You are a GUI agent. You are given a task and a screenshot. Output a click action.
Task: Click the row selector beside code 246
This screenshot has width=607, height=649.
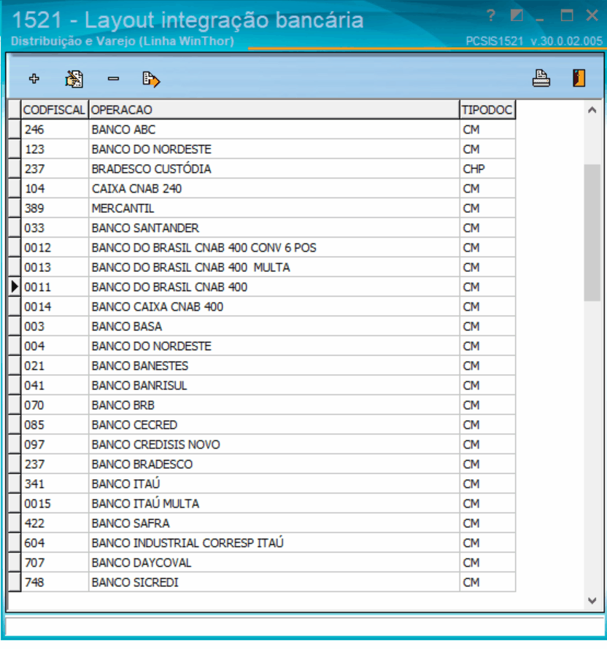[x=15, y=130]
